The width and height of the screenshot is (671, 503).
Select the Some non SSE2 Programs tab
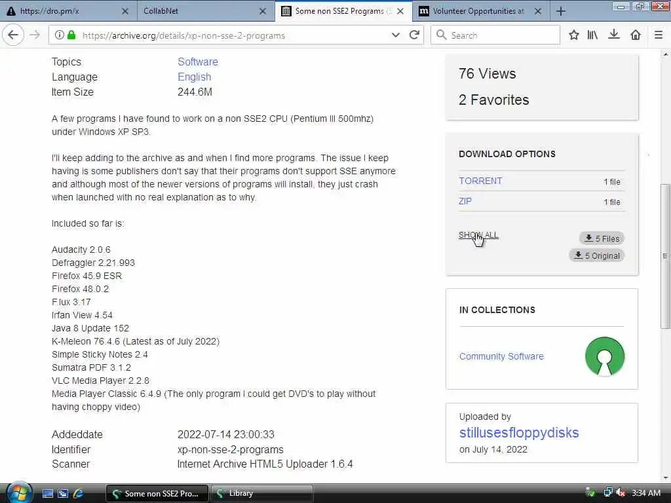point(343,11)
